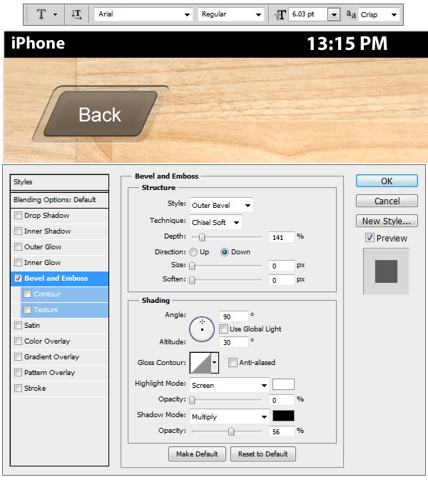Click the Shadow Opacity field showing 56
This screenshot has height=480, width=428.
click(x=282, y=431)
